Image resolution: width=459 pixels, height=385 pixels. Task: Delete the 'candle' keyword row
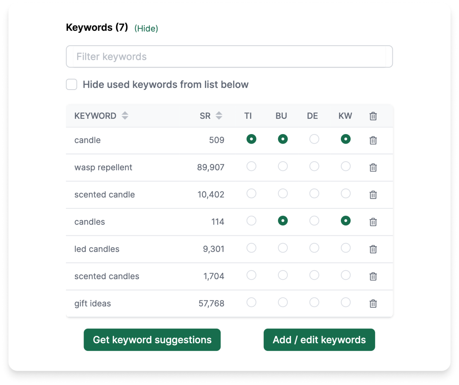tap(373, 140)
